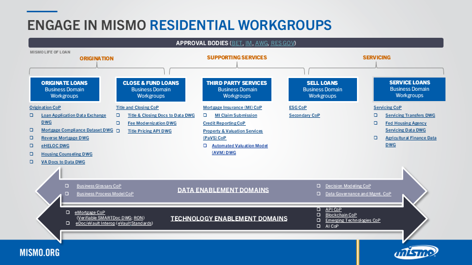
Task: Click the Close & Fund Loans box
Action: [x=151, y=89]
